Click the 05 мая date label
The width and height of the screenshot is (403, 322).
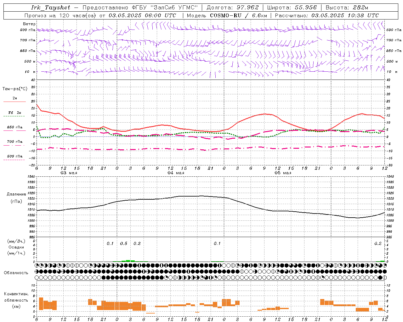(x=283, y=173)
